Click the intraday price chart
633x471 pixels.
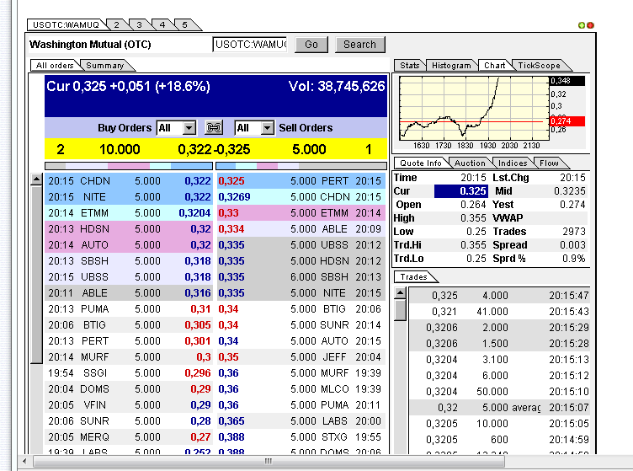pos(474,108)
